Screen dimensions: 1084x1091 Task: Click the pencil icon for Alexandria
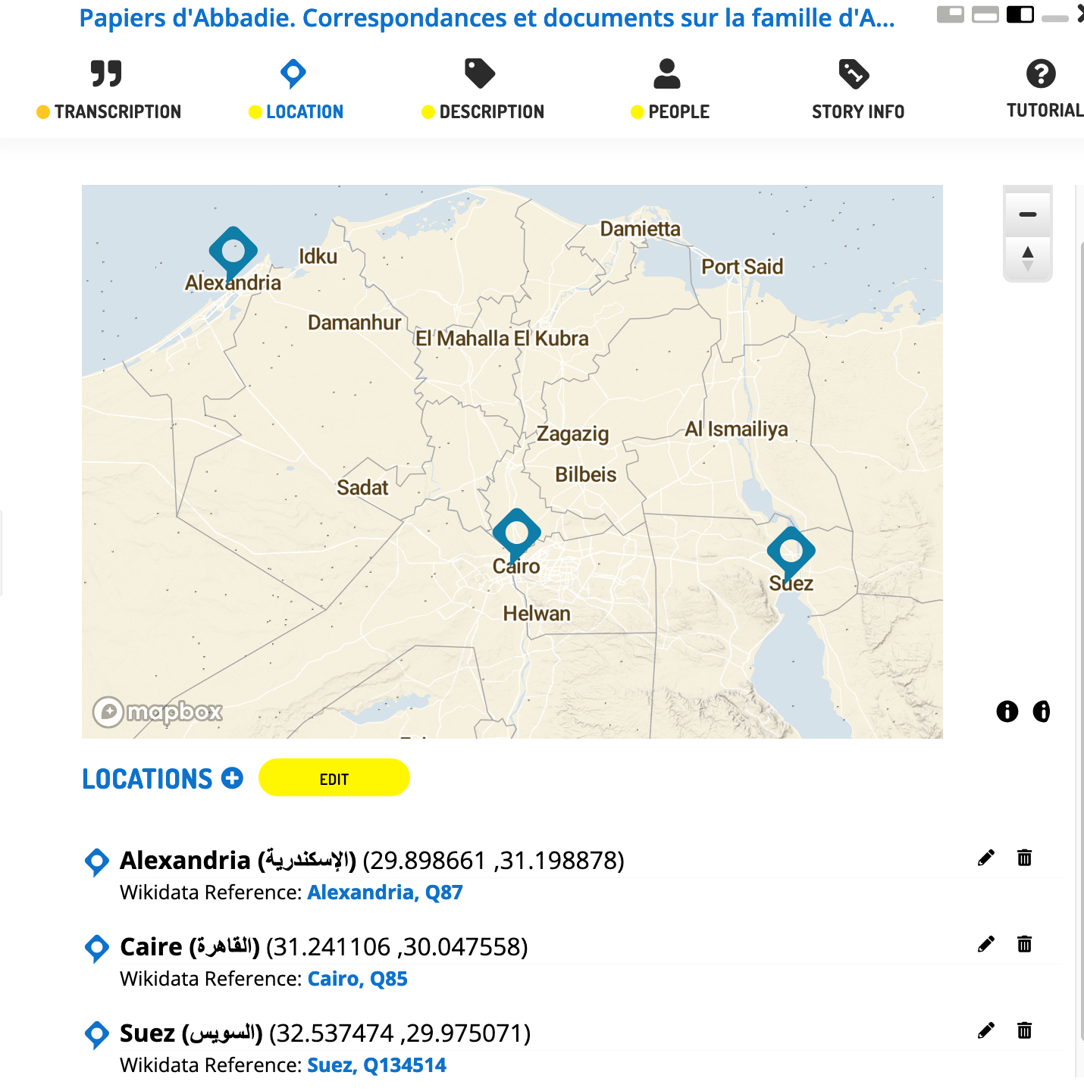click(985, 858)
